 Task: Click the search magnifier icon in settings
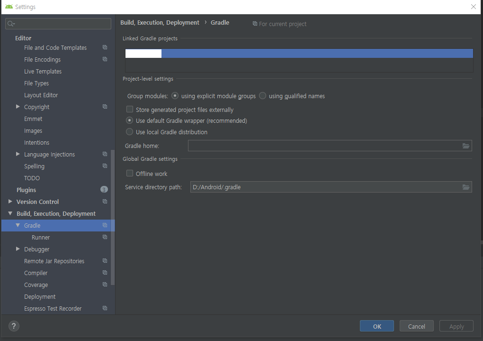coord(11,24)
